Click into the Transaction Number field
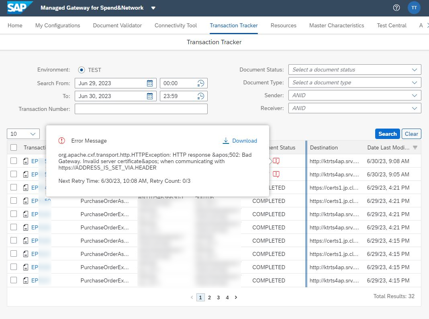This screenshot has height=319, width=429. click(x=141, y=109)
